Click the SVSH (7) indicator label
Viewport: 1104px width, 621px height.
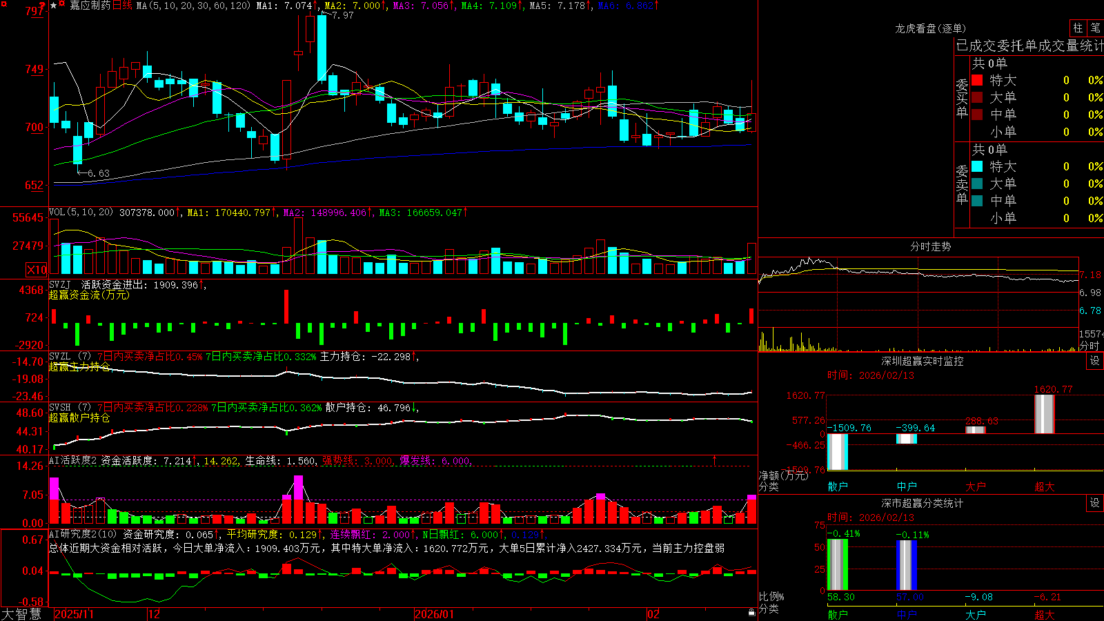point(70,408)
